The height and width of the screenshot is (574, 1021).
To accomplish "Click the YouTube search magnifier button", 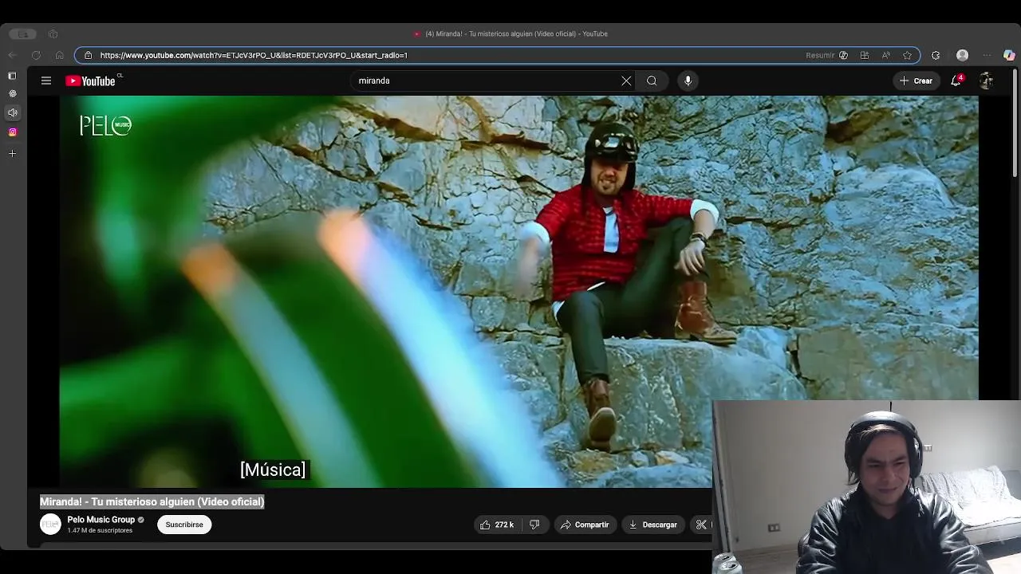I will tap(652, 81).
